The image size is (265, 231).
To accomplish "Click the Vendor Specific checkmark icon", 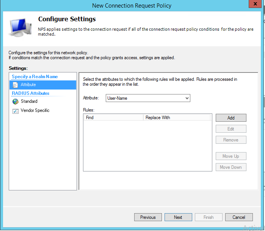I will point(15,111).
